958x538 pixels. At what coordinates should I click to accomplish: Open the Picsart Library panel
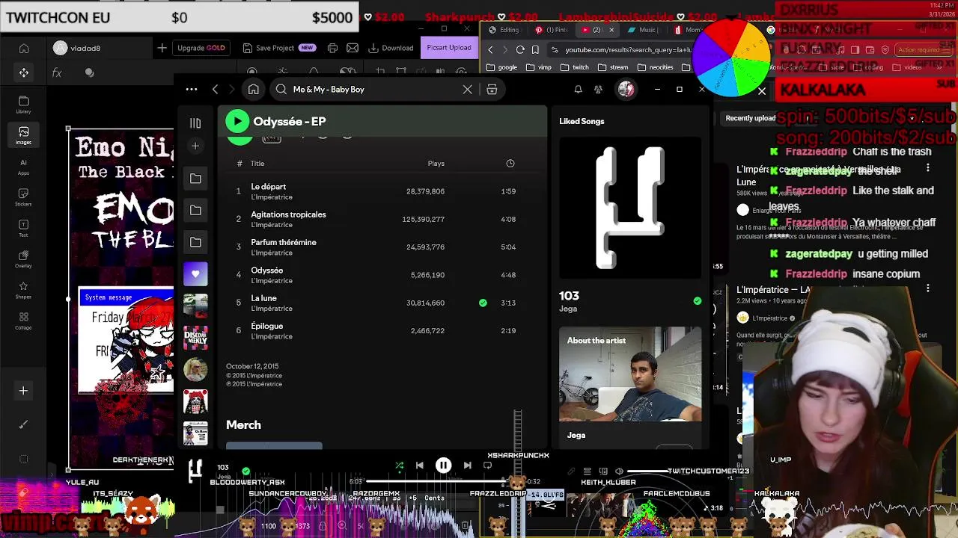[24, 104]
